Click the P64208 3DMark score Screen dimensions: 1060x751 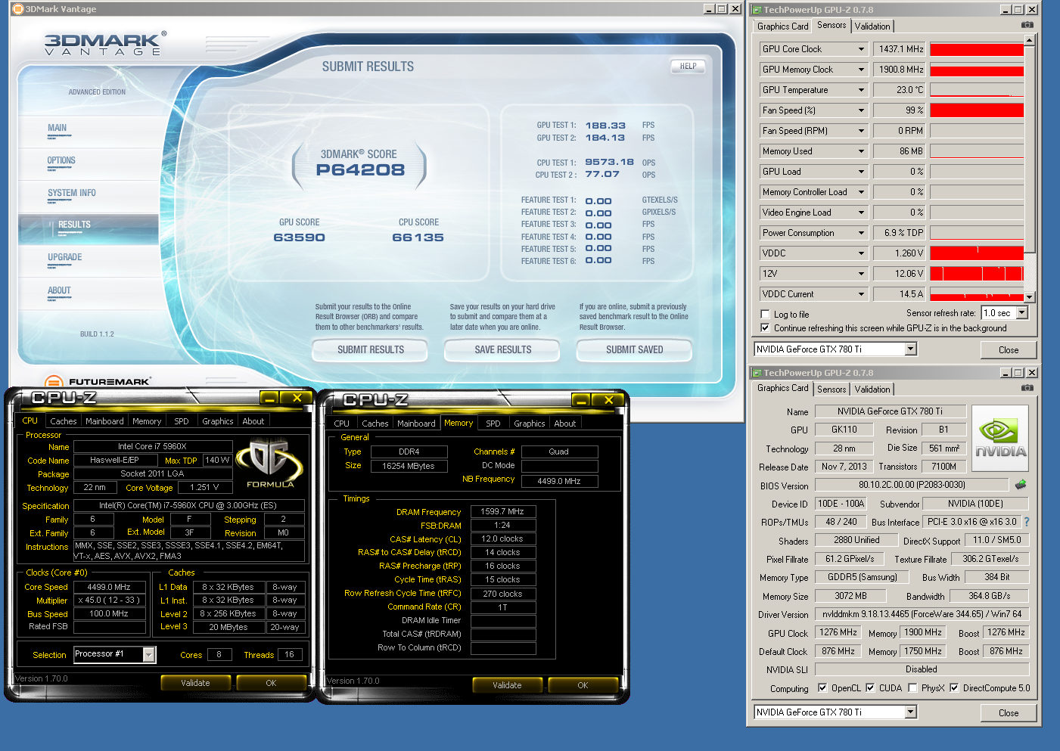pyautogui.click(x=360, y=170)
